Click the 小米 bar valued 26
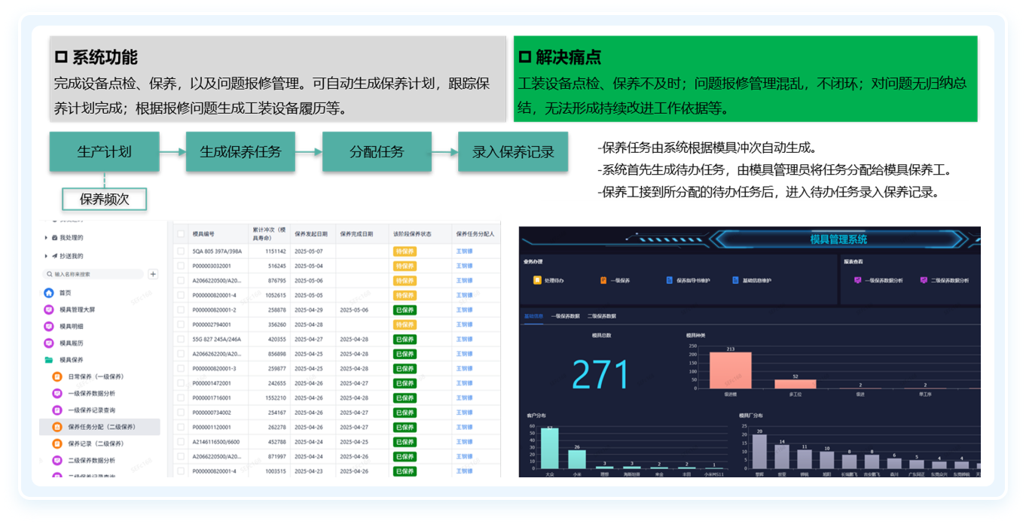This screenshot has width=1026, height=524. [577, 459]
